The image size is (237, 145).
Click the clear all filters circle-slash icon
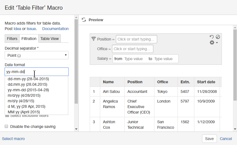(218, 37)
